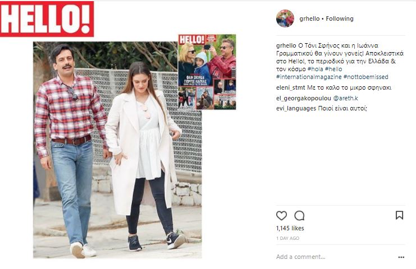Screen dimensions: 416x269
Task: Save the post with the bookmark icon
Action: (x=399, y=215)
